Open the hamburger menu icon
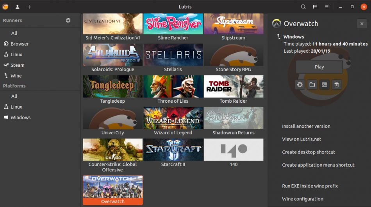Viewport: 371px width, 207px height. tap(326, 7)
